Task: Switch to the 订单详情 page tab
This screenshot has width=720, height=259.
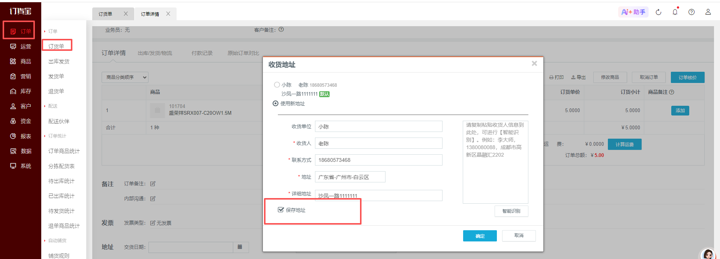Action: (150, 14)
